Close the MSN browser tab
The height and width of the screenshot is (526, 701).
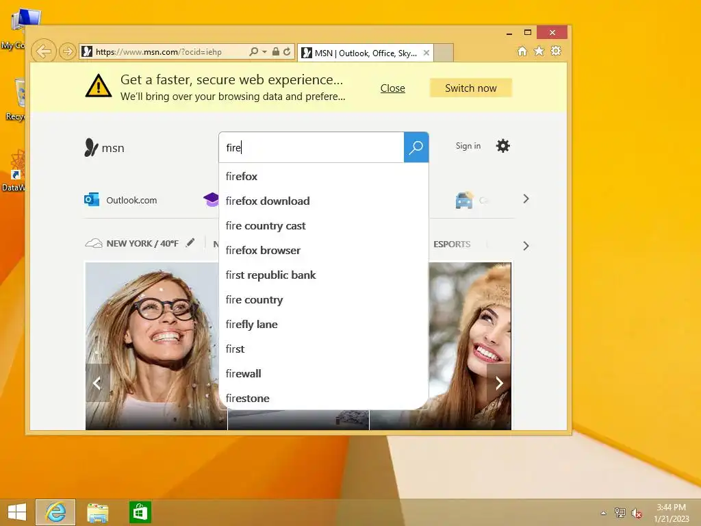426,53
